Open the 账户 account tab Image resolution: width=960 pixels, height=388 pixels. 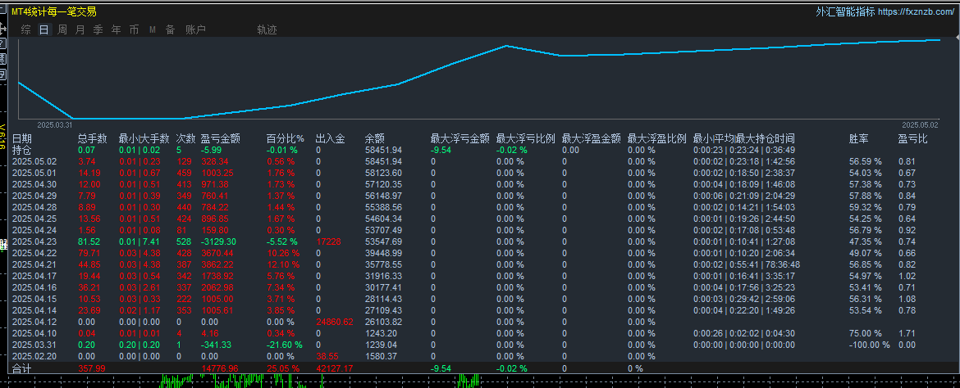[195, 29]
